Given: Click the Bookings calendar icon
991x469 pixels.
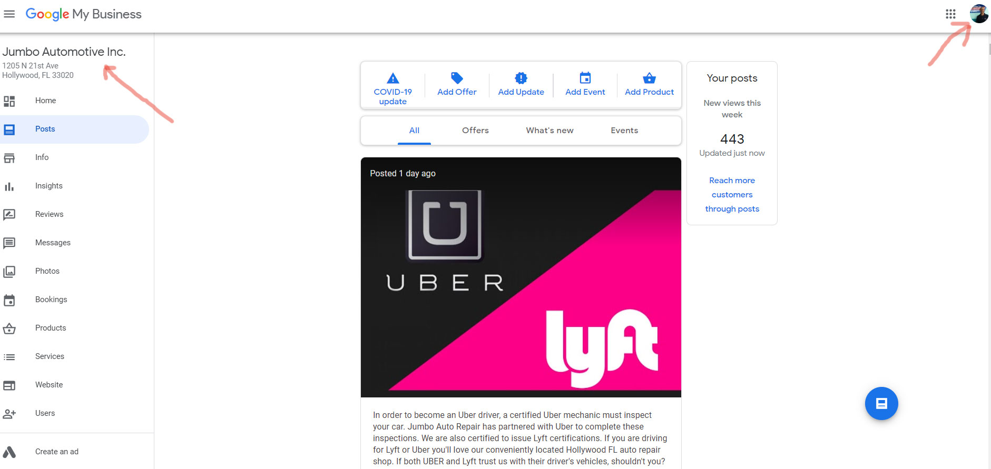Looking at the screenshot, I should tap(9, 300).
